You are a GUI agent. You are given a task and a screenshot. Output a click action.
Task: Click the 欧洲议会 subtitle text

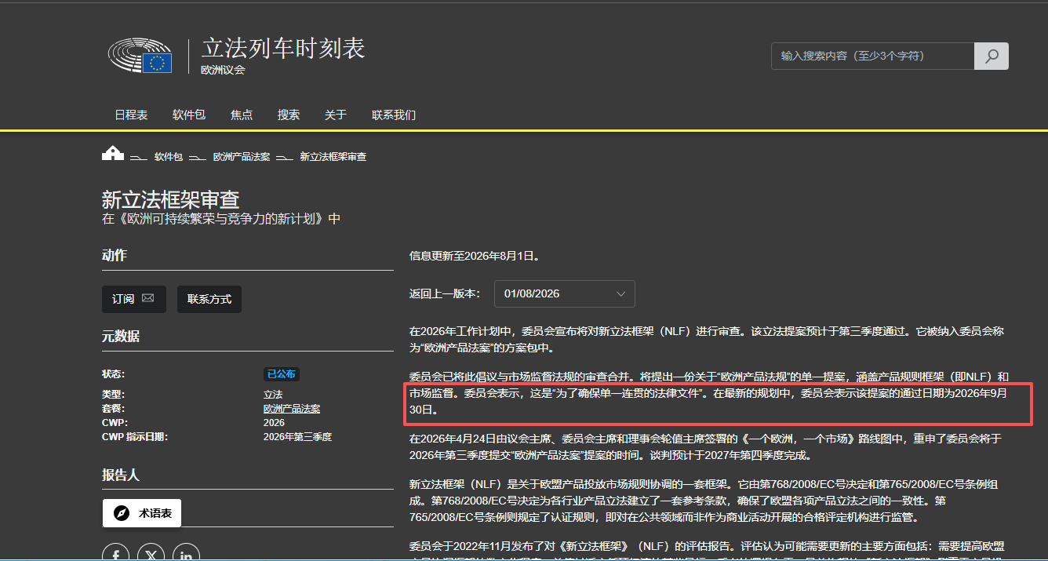point(223,70)
